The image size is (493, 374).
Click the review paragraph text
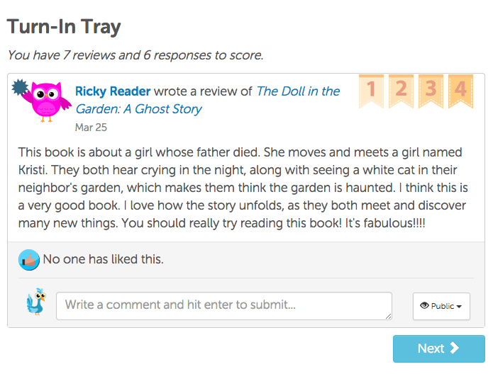point(241,187)
